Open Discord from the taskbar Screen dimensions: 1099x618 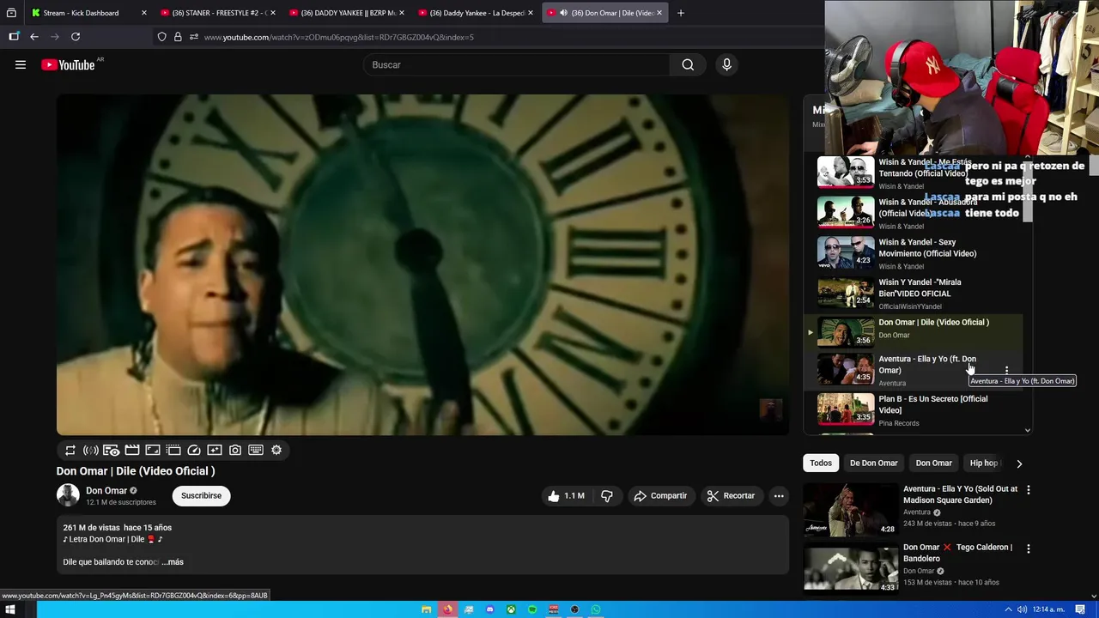tap(490, 609)
